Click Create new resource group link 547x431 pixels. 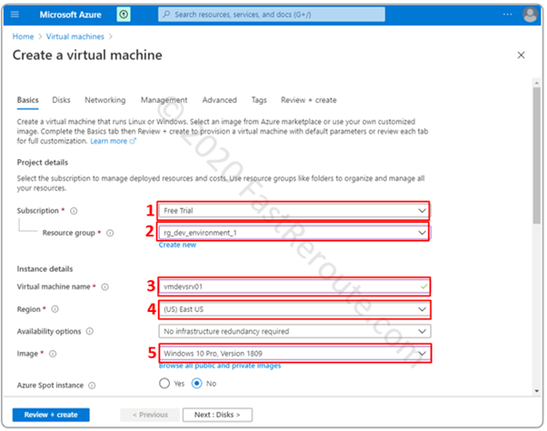pos(177,245)
